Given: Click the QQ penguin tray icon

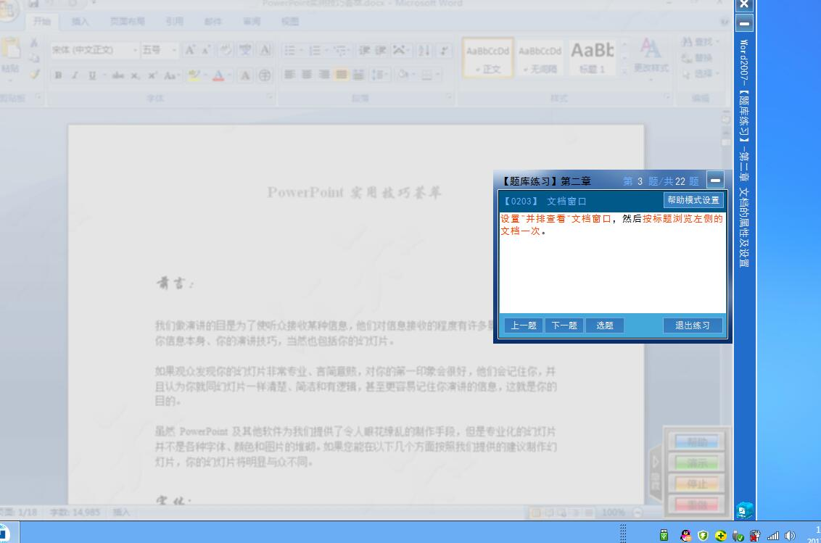Looking at the screenshot, I should (685, 535).
